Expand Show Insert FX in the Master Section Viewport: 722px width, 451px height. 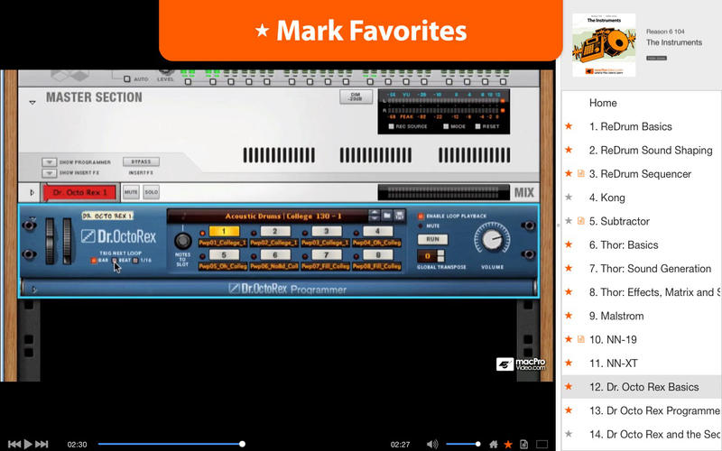[x=50, y=173]
